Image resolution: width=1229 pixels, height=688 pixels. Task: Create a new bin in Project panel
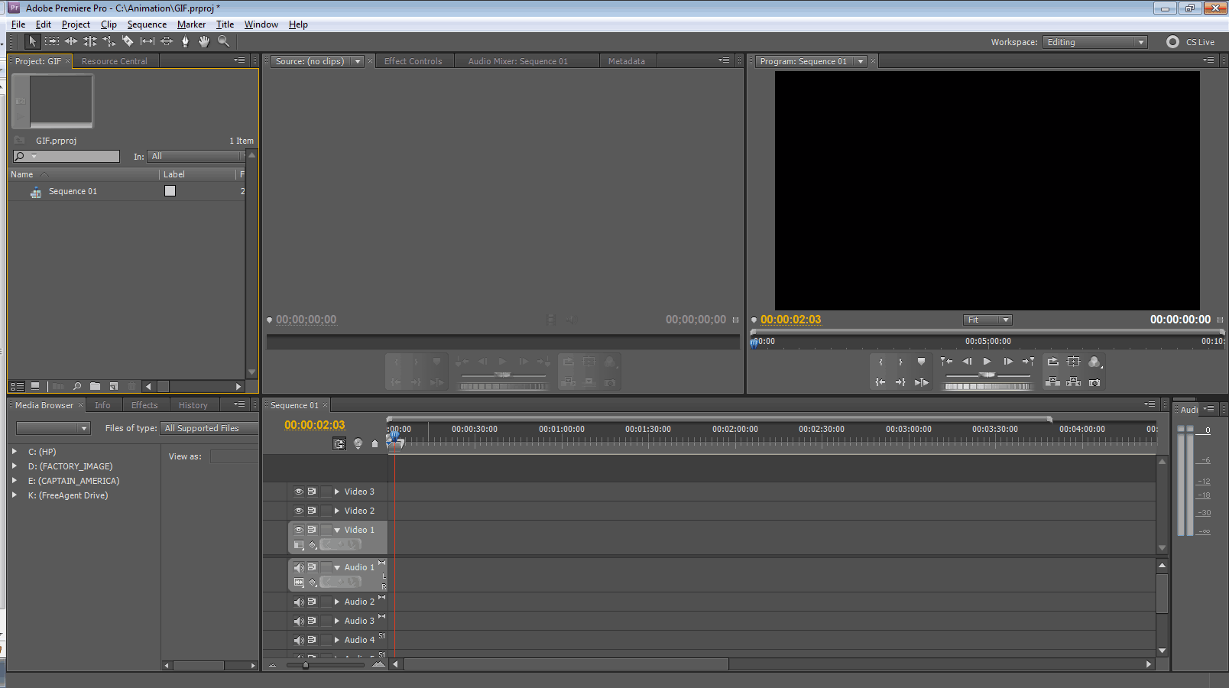[x=95, y=387]
